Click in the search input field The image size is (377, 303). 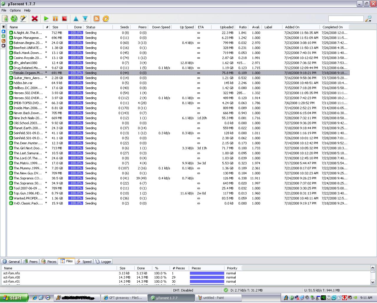[x=346, y=19]
